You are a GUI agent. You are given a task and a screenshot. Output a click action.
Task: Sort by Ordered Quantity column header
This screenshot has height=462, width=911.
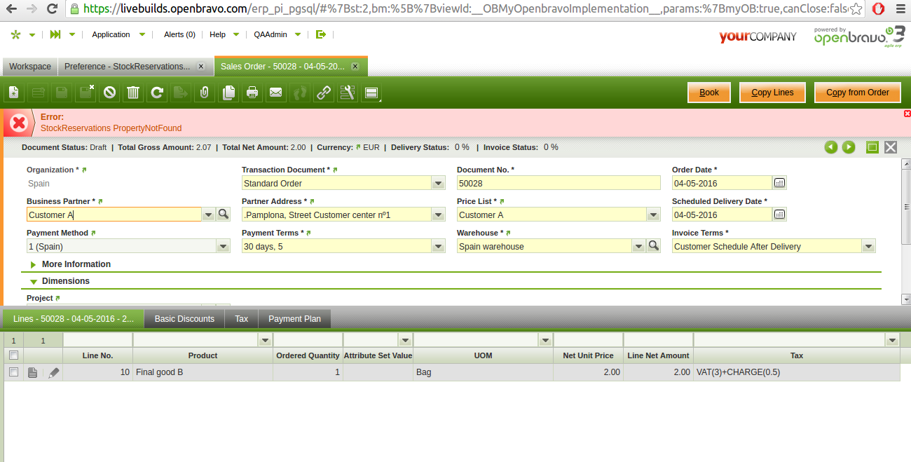coord(308,355)
